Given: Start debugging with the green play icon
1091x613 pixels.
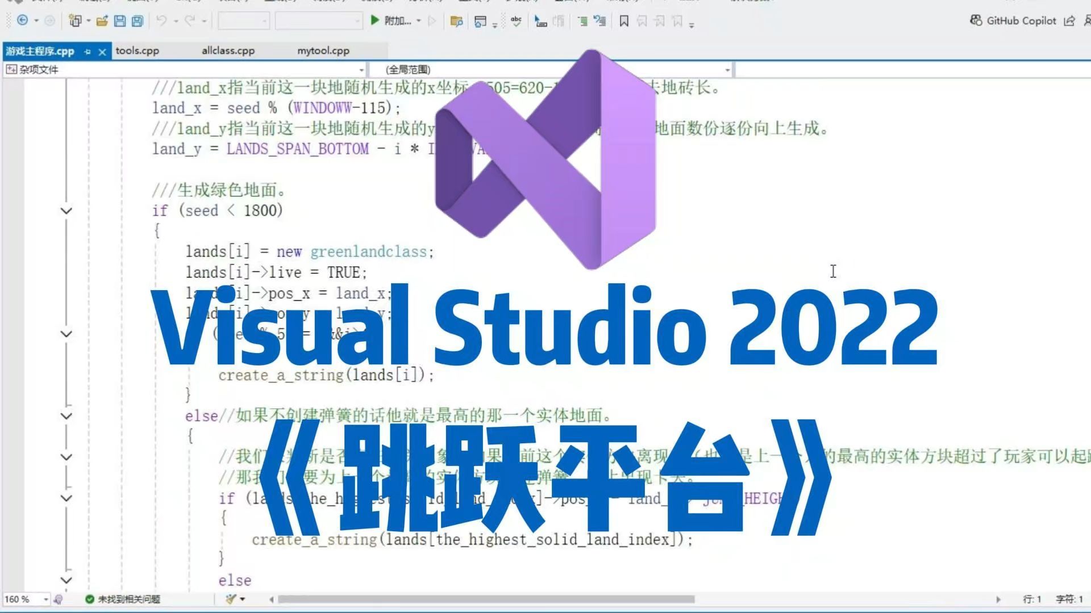Looking at the screenshot, I should (x=374, y=20).
